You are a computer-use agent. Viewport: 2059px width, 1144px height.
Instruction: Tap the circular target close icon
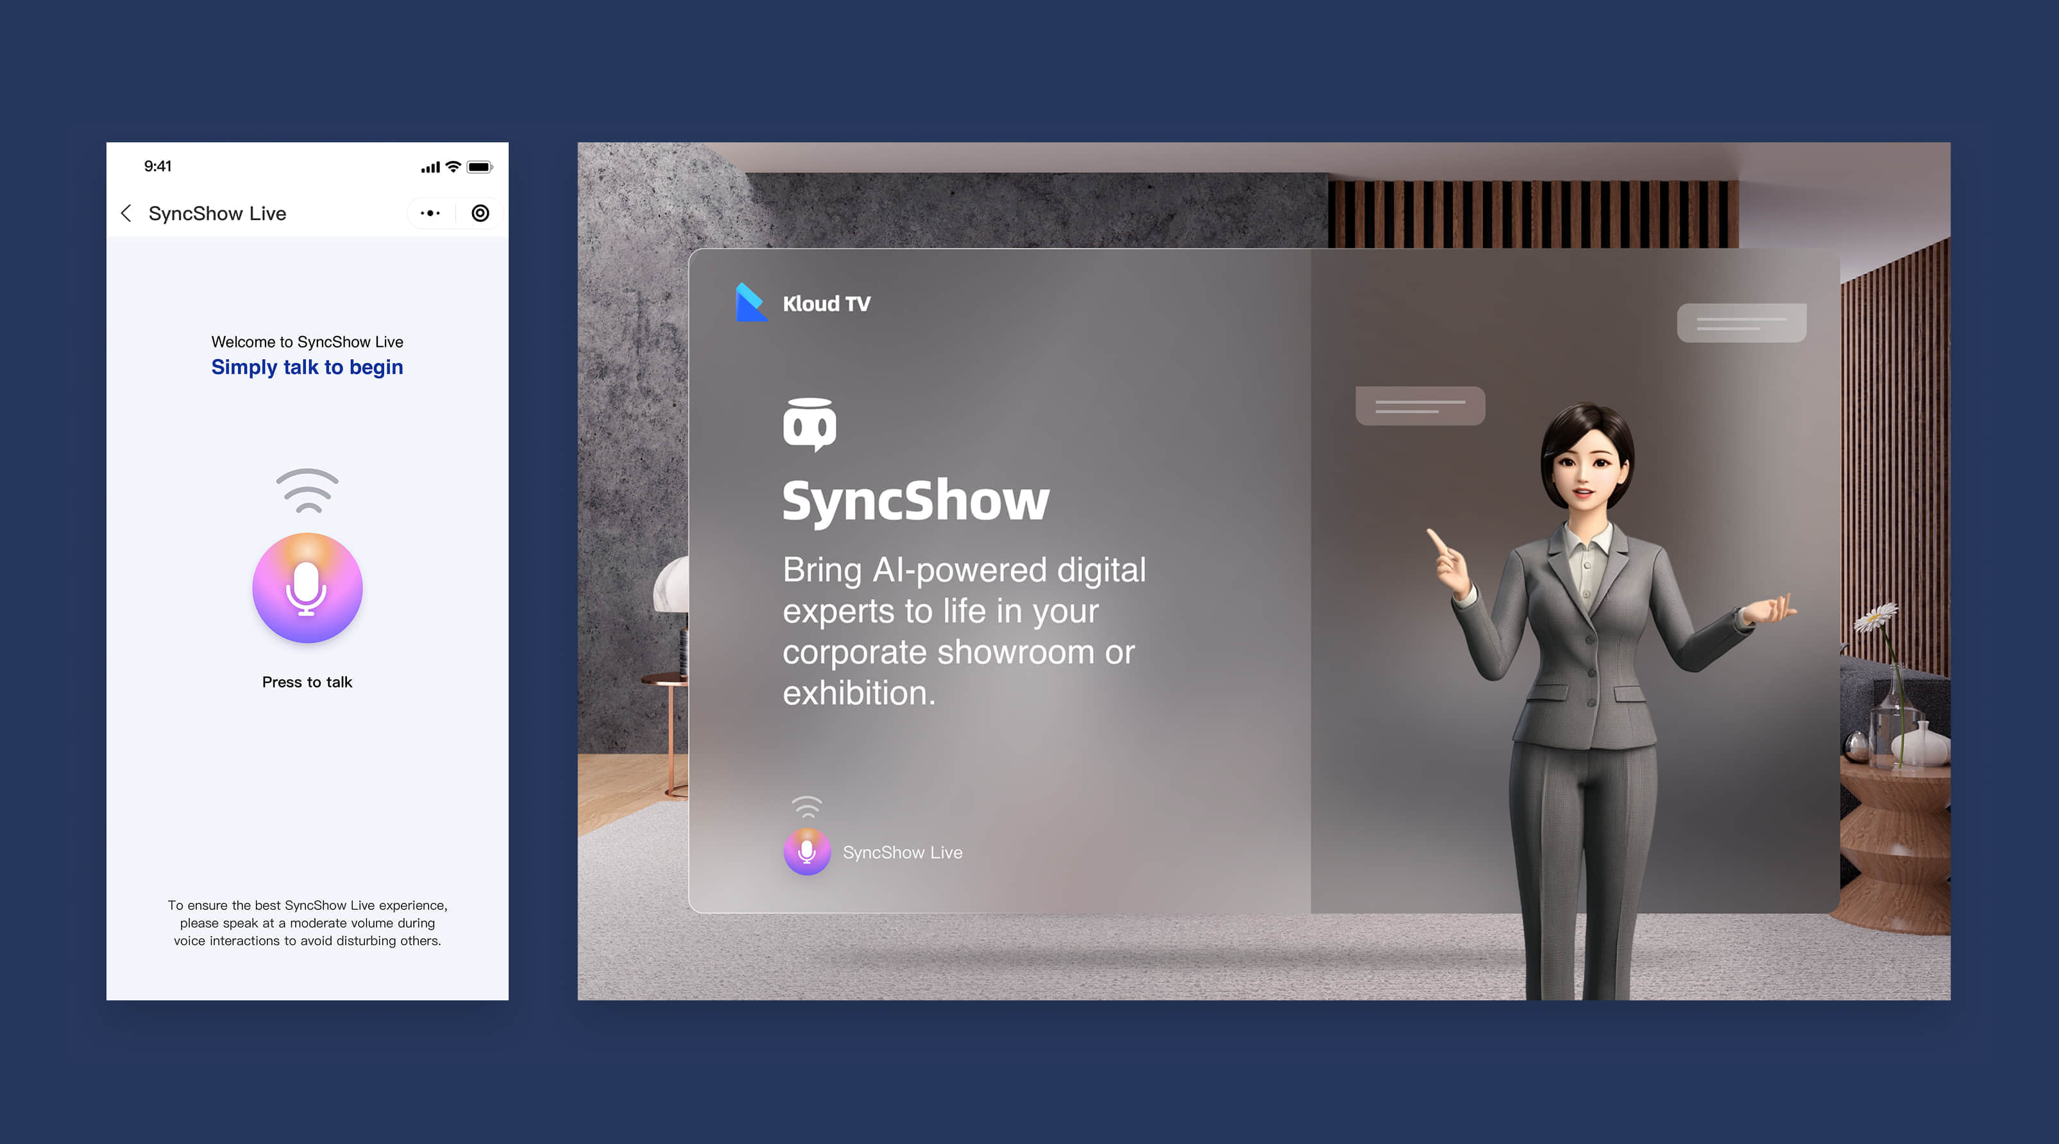tap(480, 214)
